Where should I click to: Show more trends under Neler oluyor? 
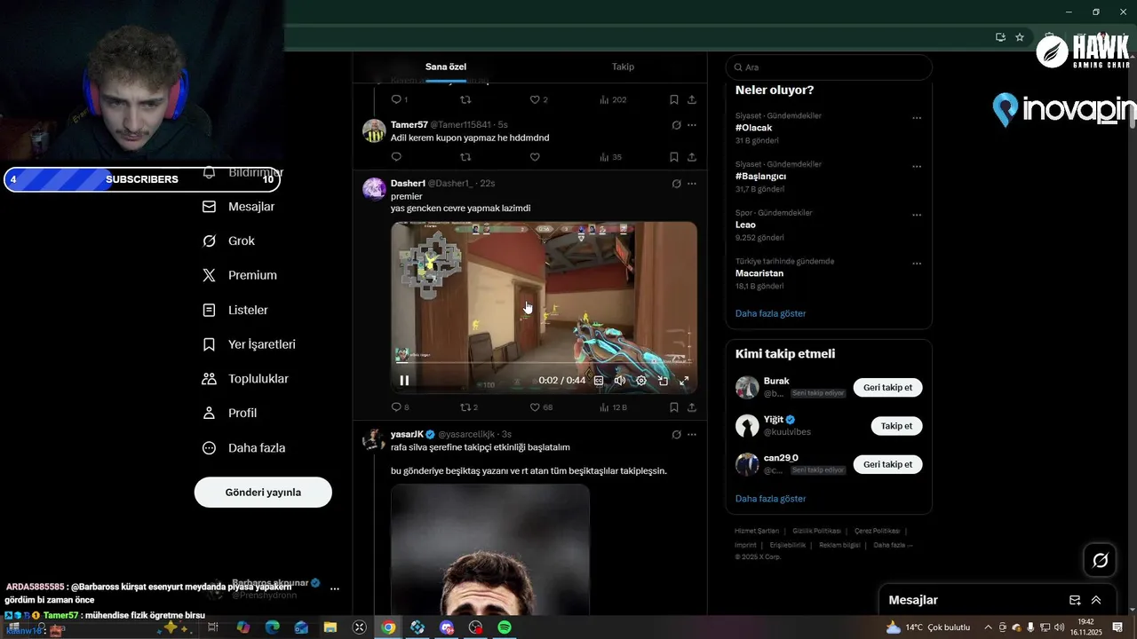coord(770,313)
